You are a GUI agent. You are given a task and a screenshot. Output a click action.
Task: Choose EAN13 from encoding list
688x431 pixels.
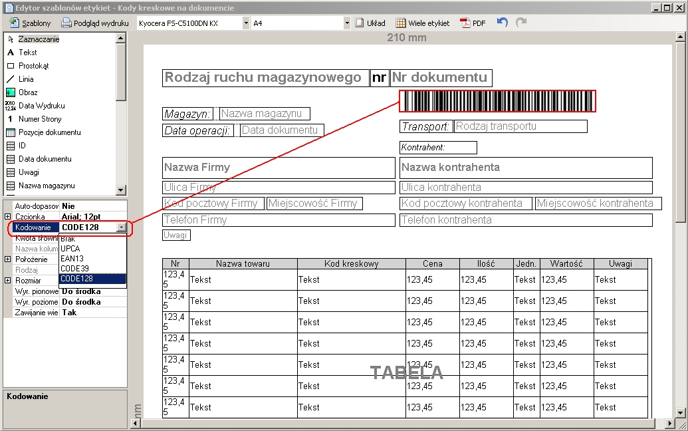[72, 259]
